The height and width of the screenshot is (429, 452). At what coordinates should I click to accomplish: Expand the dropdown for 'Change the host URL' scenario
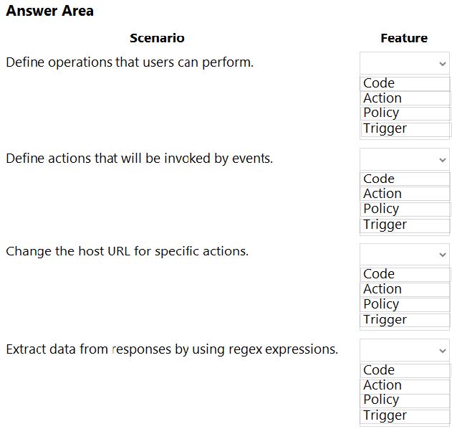[405, 255]
